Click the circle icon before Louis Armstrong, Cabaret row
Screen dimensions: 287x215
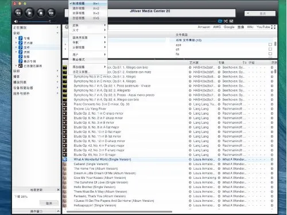pyautogui.click(x=190, y=164)
